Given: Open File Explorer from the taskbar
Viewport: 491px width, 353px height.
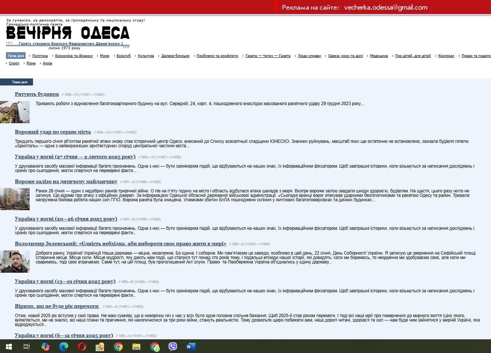Looking at the screenshot, I should (x=136, y=347).
